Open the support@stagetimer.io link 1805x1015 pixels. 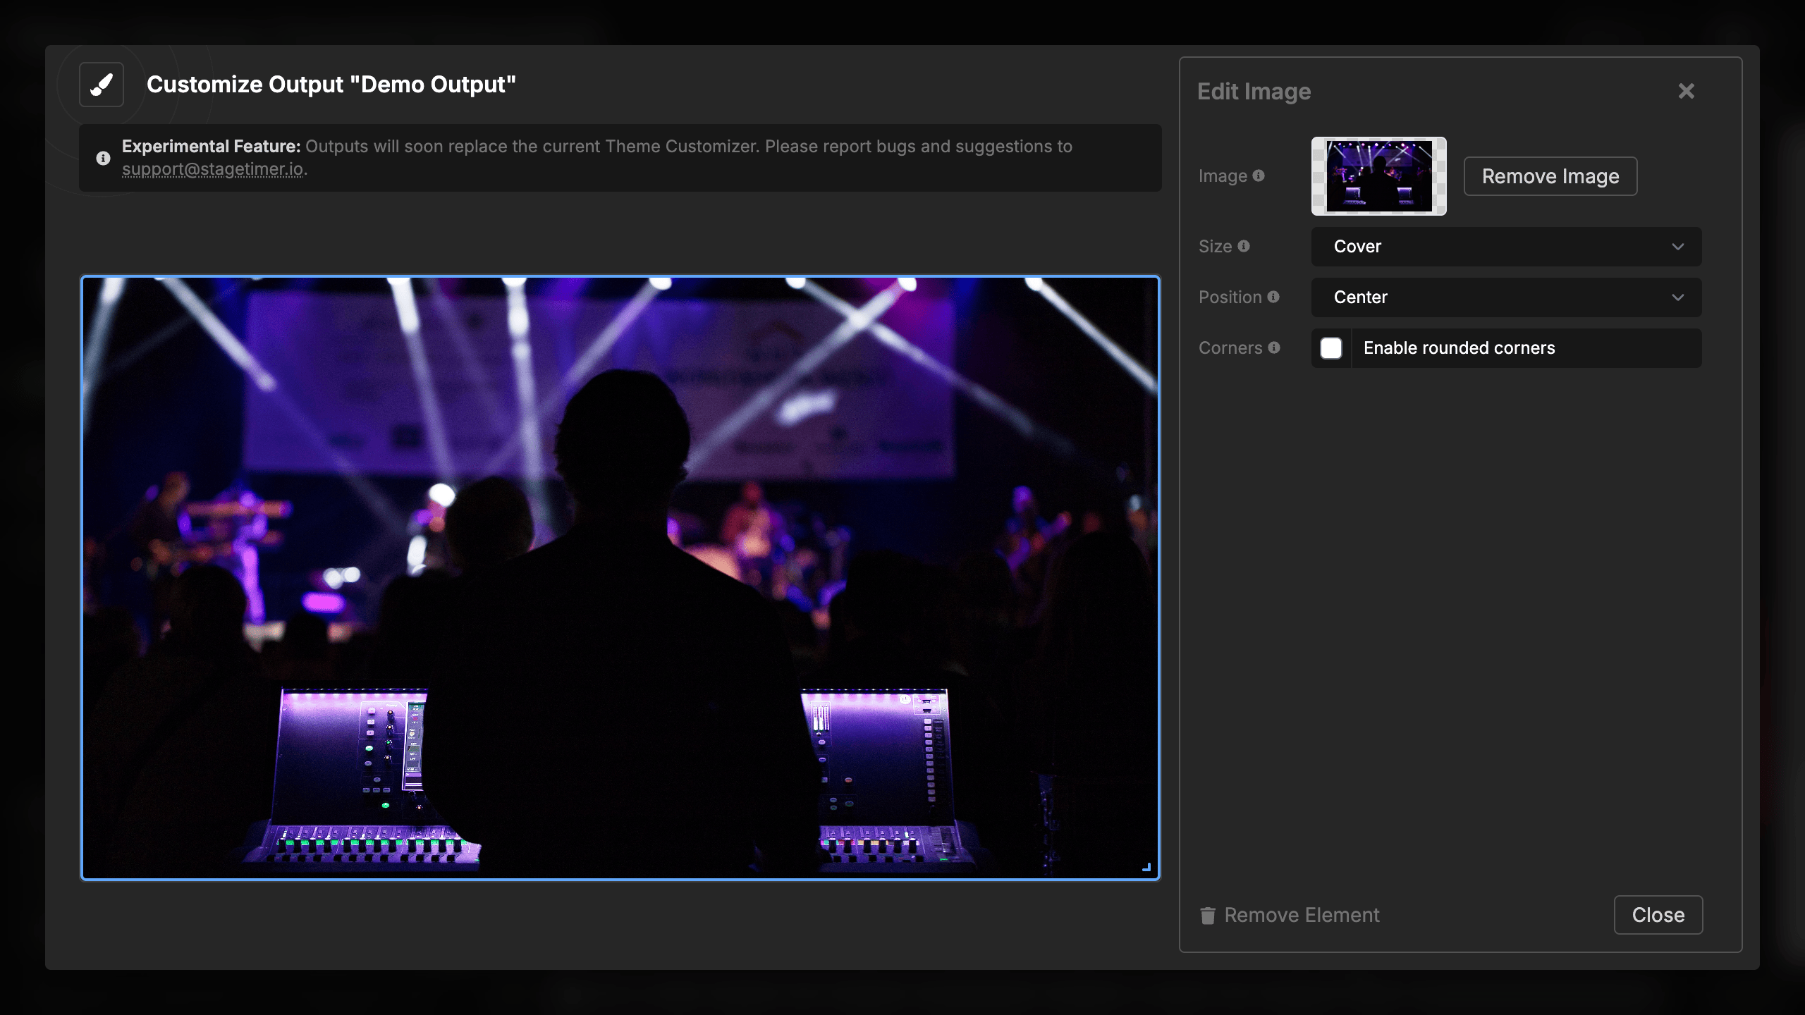point(212,169)
